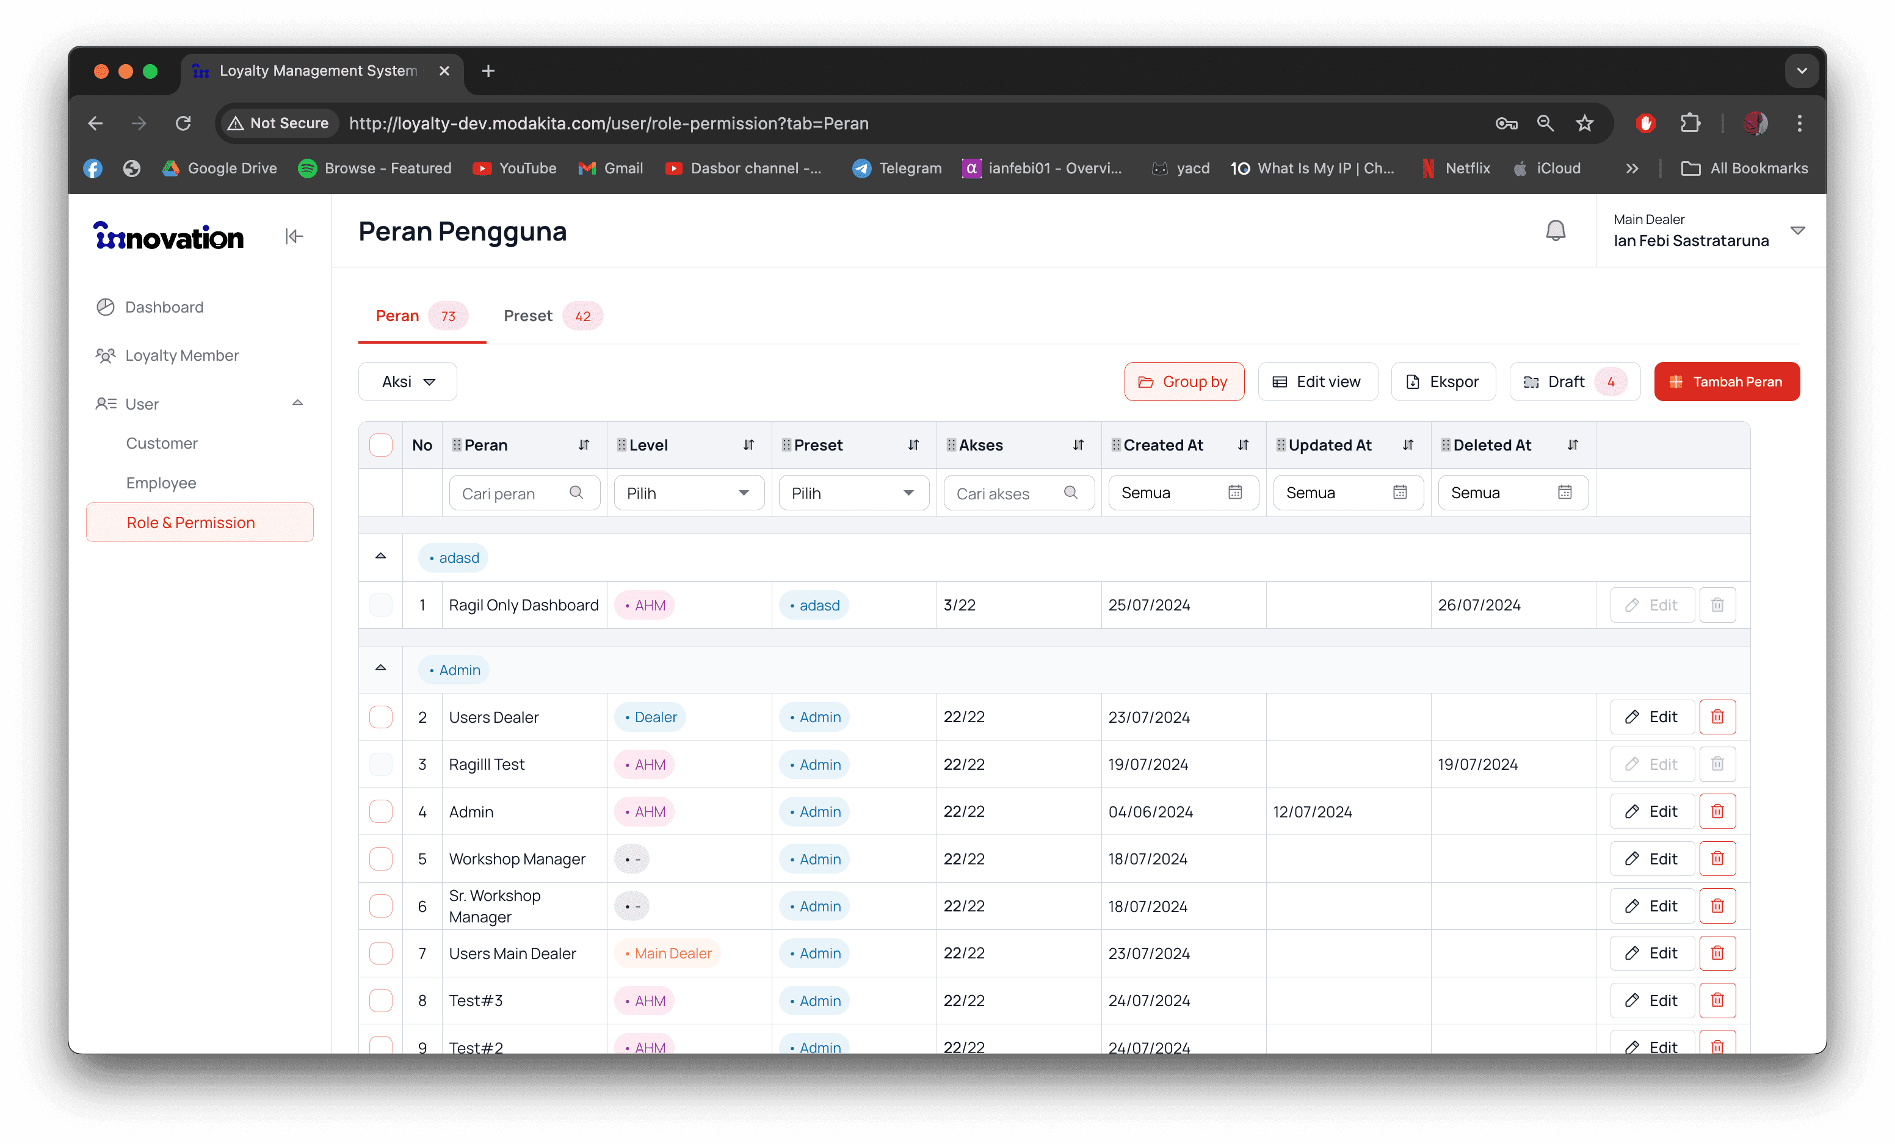Open the Created At calendar icon filter
Image resolution: width=1895 pixels, height=1144 pixels.
(1235, 492)
